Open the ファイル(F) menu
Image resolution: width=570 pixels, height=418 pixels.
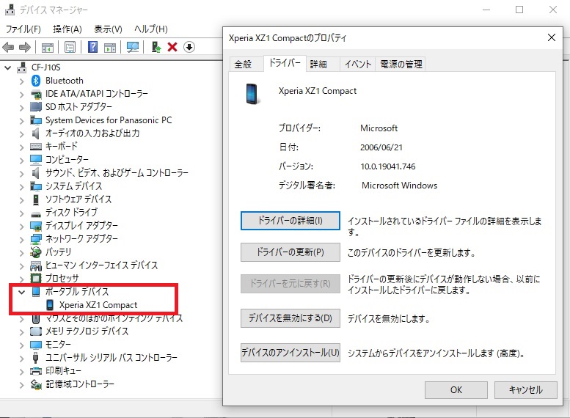pyautogui.click(x=23, y=29)
